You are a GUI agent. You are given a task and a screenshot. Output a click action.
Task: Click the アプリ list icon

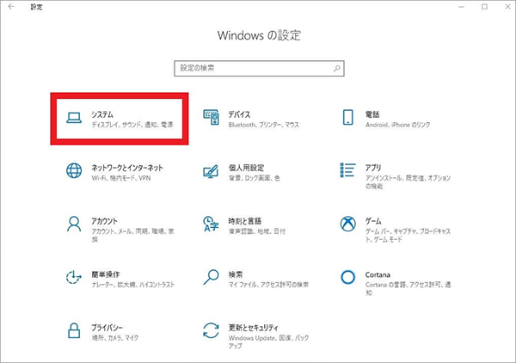pyautogui.click(x=347, y=170)
